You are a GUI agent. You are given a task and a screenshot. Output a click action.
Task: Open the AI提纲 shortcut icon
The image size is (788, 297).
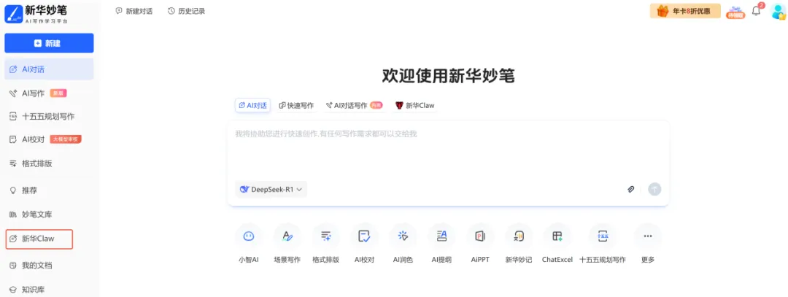click(x=441, y=236)
